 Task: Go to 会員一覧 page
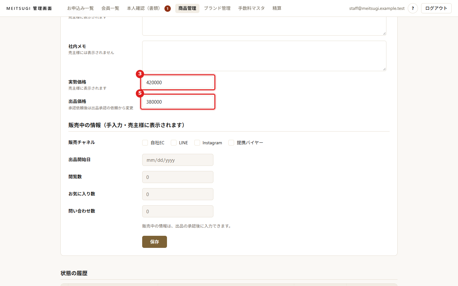(110, 8)
